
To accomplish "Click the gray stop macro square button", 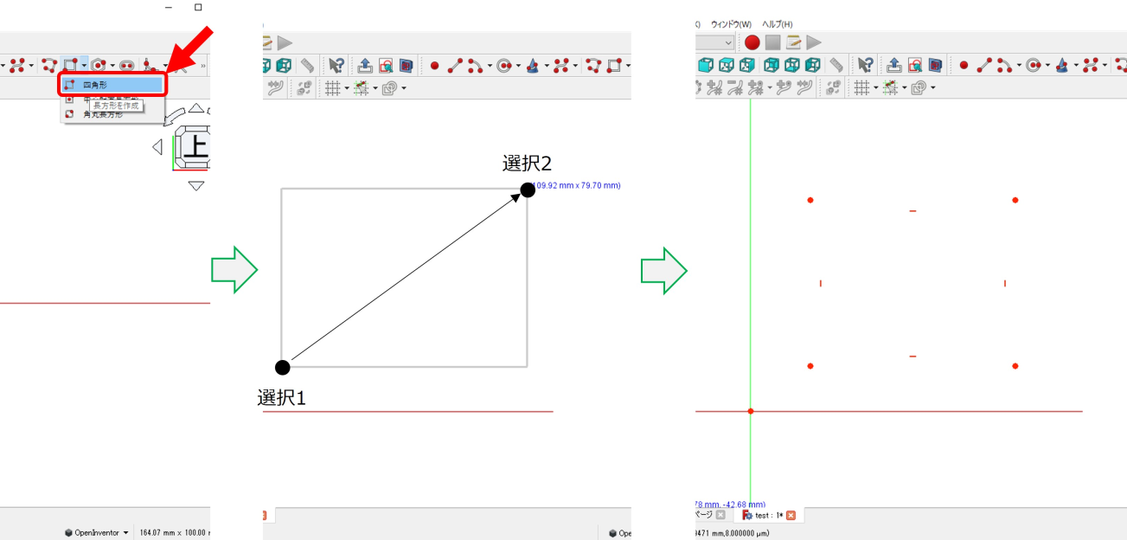I will [772, 42].
